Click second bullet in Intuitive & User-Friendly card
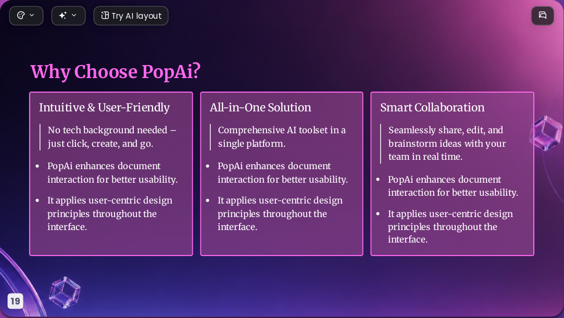This screenshot has width=564, height=318. (110, 213)
